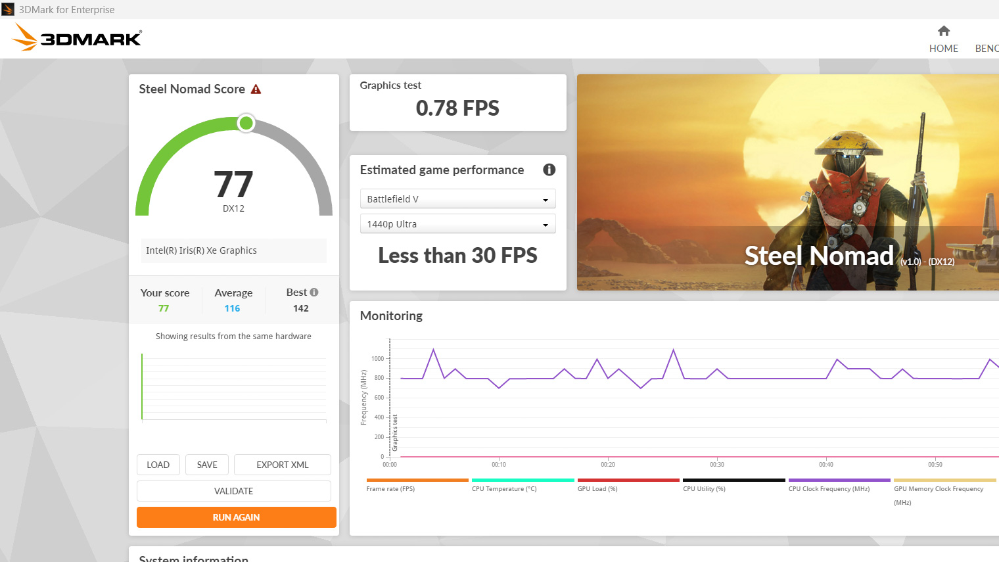999x562 pixels.
Task: Click the CPU Clock Frequency (MHz) legend swatch
Action: 839,480
